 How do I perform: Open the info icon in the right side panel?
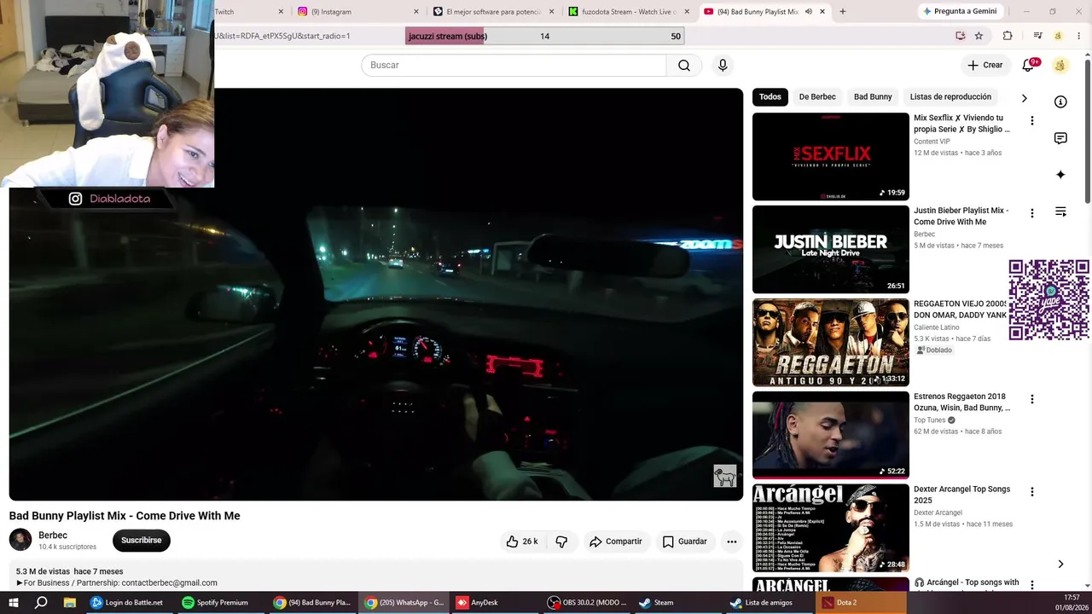1060,102
